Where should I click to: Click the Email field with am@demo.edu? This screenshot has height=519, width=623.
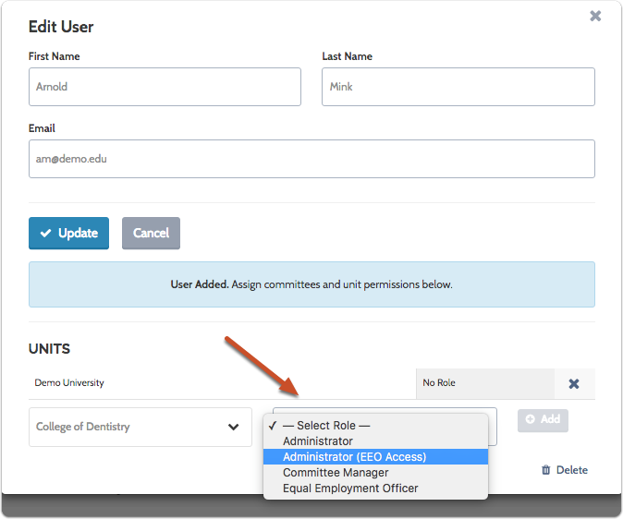[311, 159]
